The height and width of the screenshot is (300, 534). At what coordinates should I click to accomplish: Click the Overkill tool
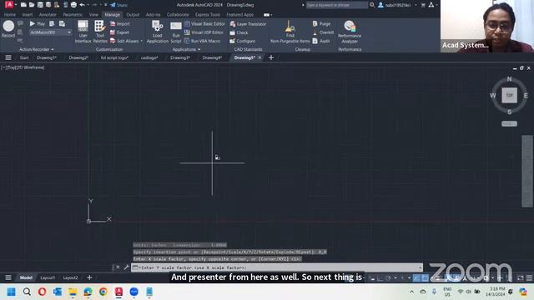click(323, 32)
